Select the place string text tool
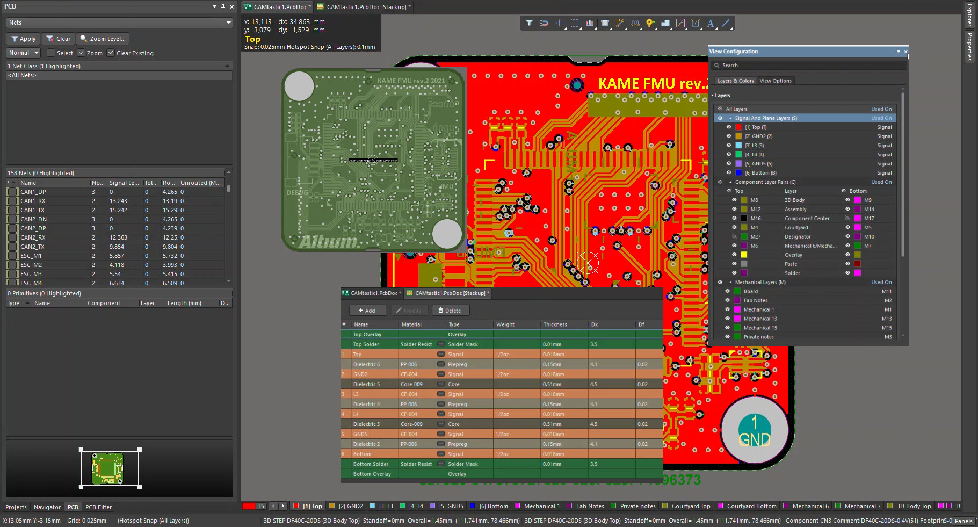The image size is (978, 527). point(711,23)
